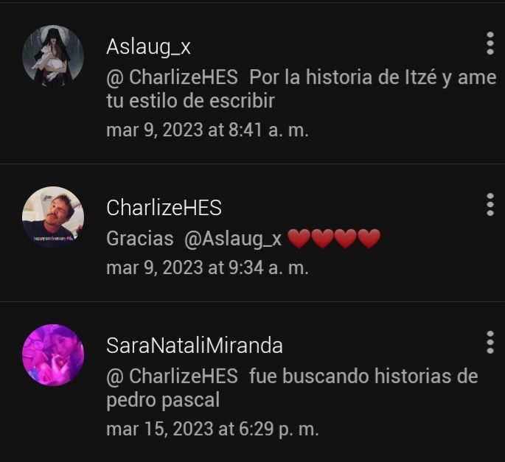This screenshot has width=505, height=462.
Task: Click the text 'fue buscando historias de'
Action: [x=363, y=376]
